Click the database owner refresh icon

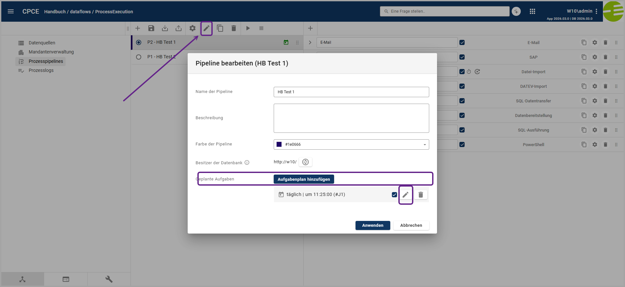pyautogui.click(x=306, y=162)
